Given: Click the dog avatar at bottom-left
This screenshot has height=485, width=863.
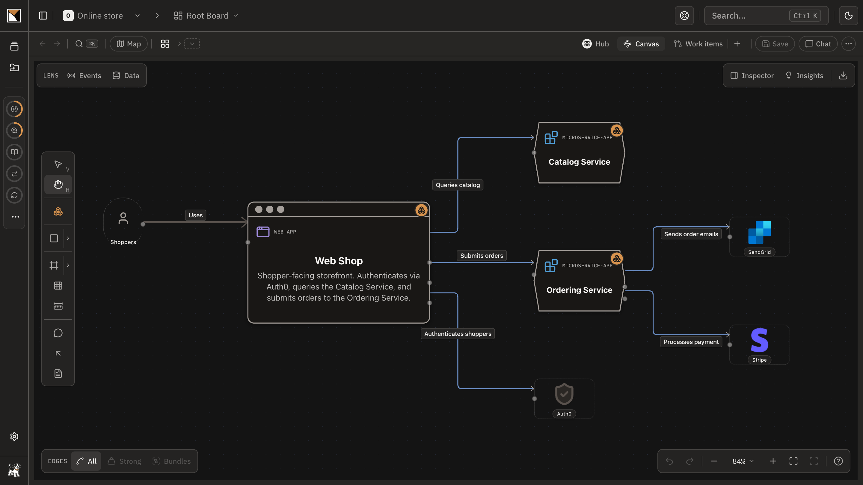Looking at the screenshot, I should [14, 470].
